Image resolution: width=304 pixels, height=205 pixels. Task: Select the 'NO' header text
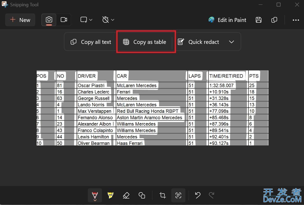pos(60,76)
